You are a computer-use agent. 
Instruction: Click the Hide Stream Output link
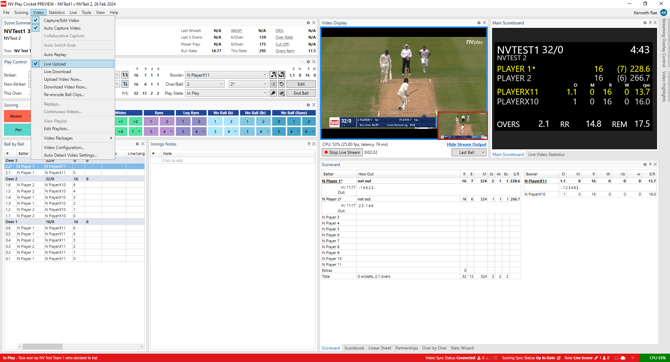466,144
